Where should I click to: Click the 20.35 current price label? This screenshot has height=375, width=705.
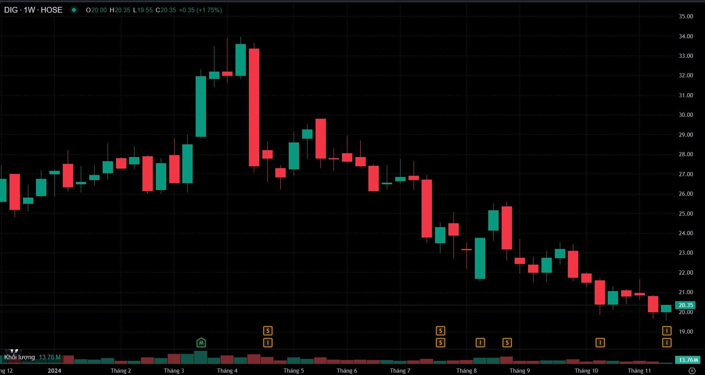685,305
